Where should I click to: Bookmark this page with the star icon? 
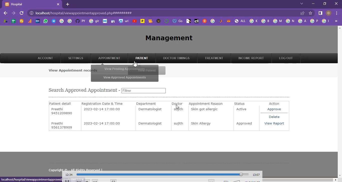pyautogui.click(x=310, y=13)
